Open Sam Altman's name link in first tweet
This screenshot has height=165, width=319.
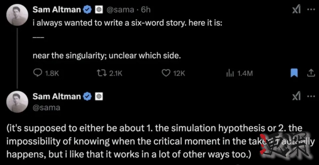tap(56, 10)
